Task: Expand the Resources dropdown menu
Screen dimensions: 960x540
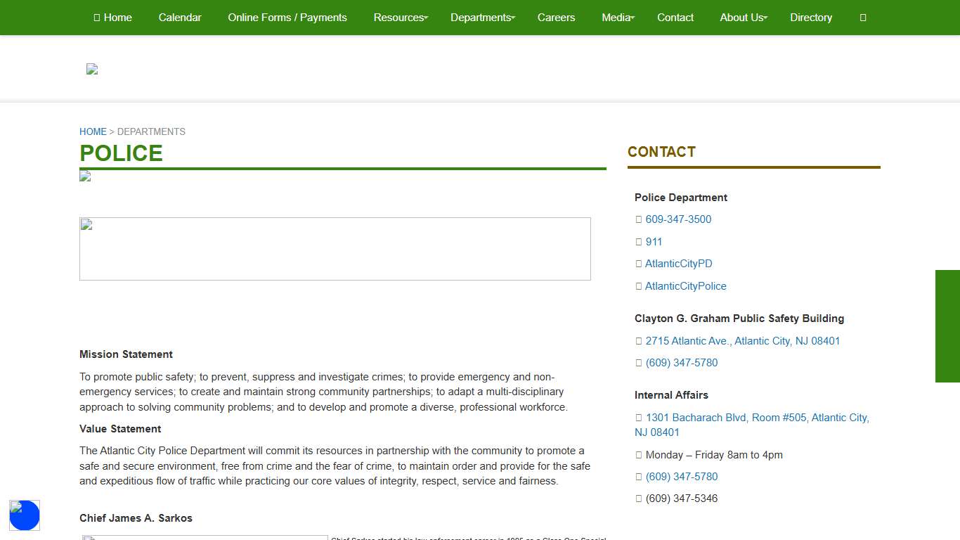Action: [400, 18]
